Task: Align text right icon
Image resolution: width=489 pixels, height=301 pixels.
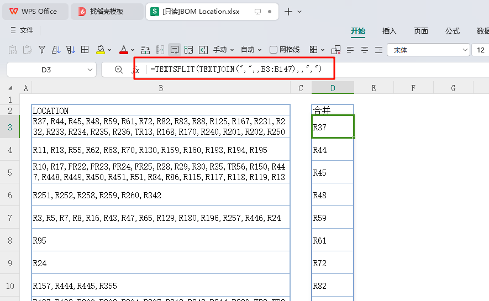Action: pos(379,50)
